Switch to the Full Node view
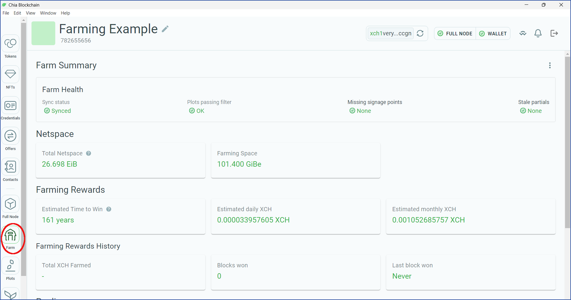Image resolution: width=571 pixels, height=300 pixels. 10,207
